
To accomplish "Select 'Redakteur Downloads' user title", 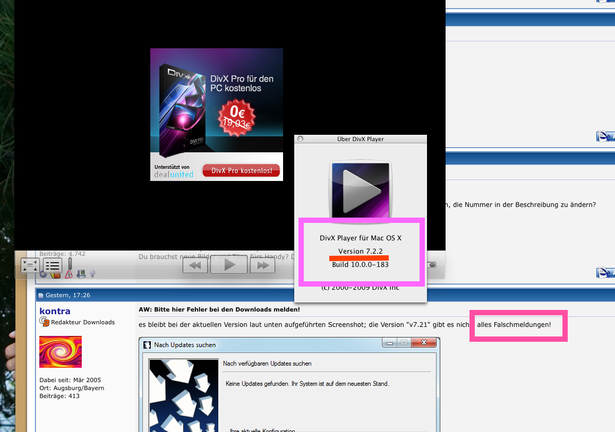I will coord(83,322).
